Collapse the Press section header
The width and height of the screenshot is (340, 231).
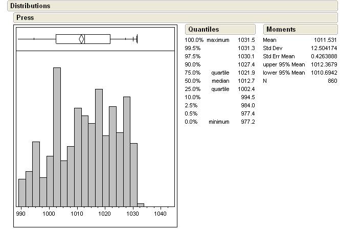tap(25, 17)
